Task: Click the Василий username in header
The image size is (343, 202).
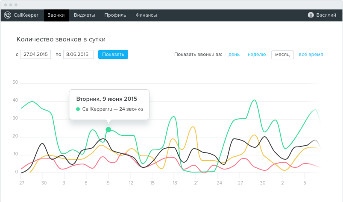Action: click(x=325, y=15)
